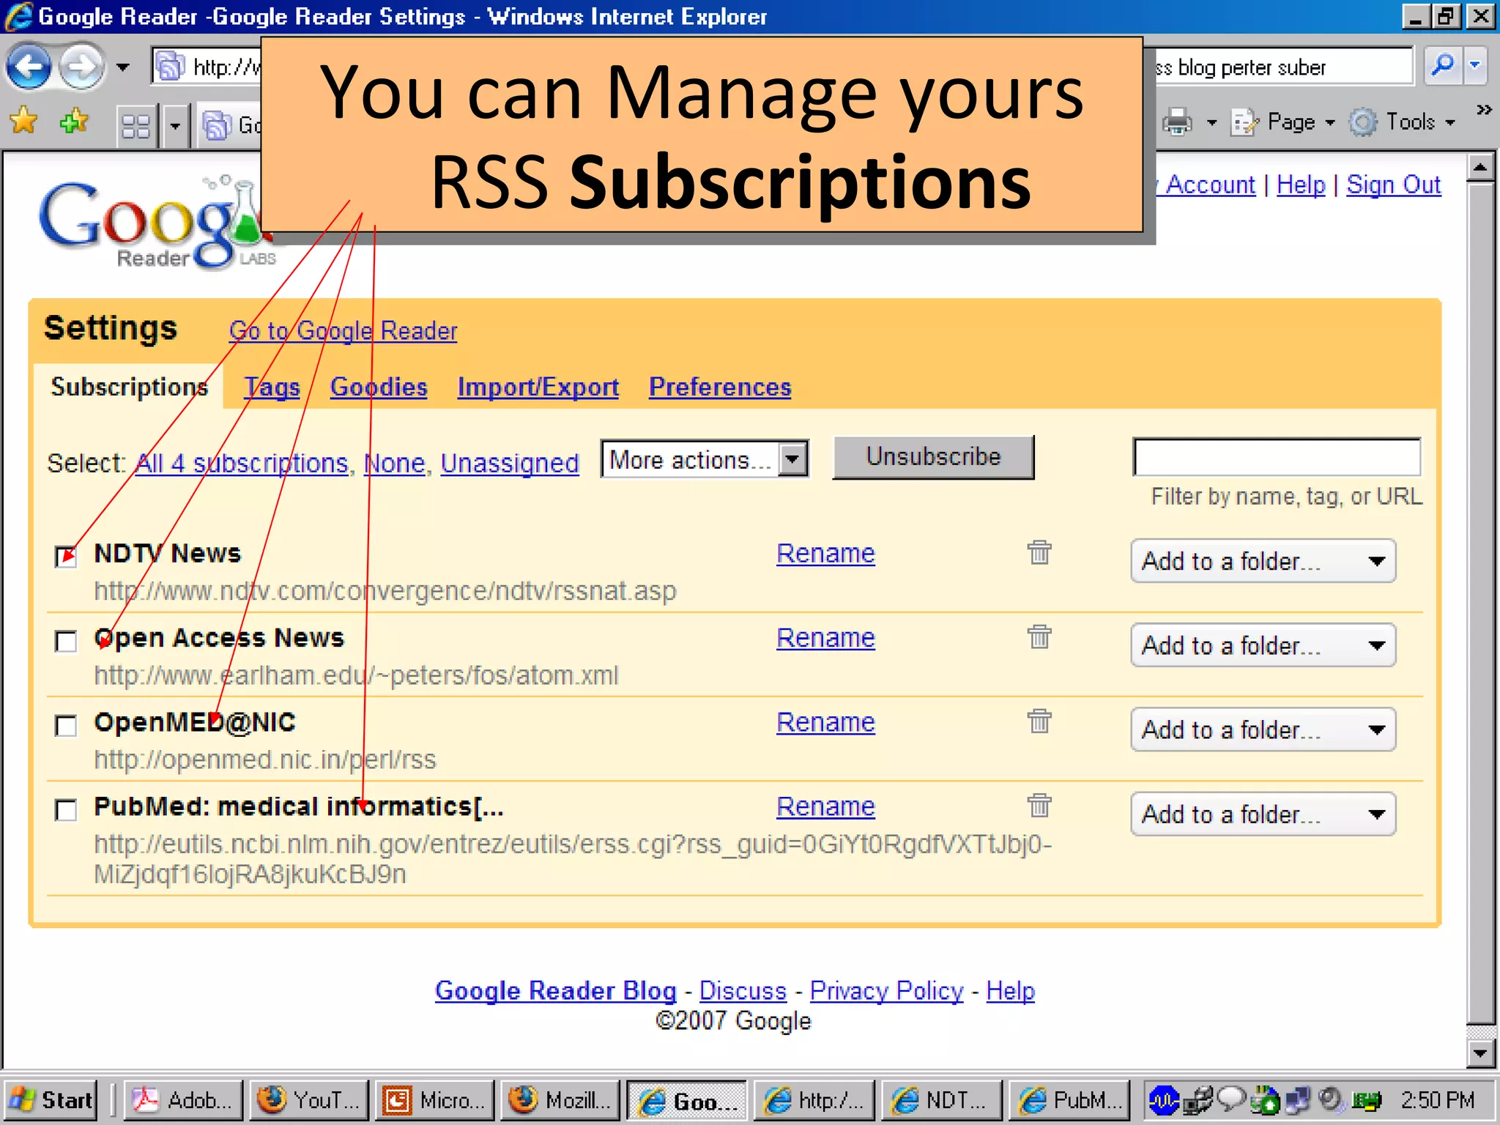
Task: Click the 'None' selection link
Action: (395, 463)
